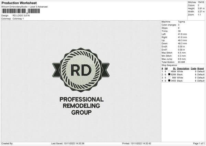Click the 'Production Worksheet' title
The height and width of the screenshot is (146, 206).
pyautogui.click(x=19, y=3)
